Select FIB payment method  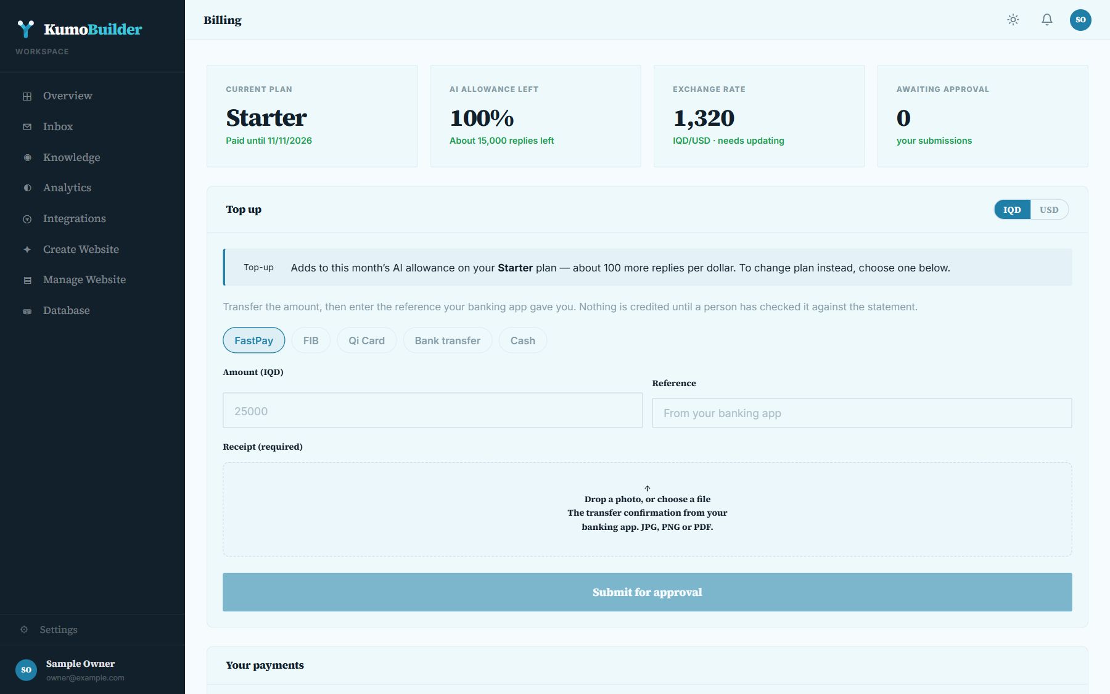coord(311,341)
